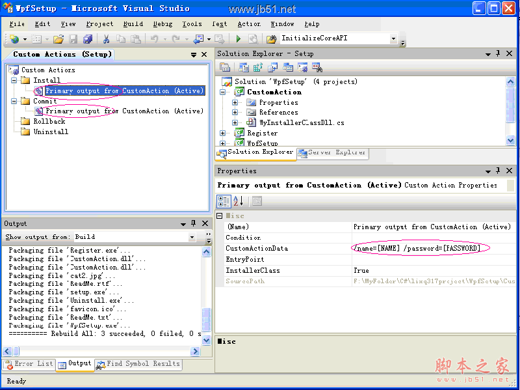Click the Open File folder icon

(x=58, y=39)
